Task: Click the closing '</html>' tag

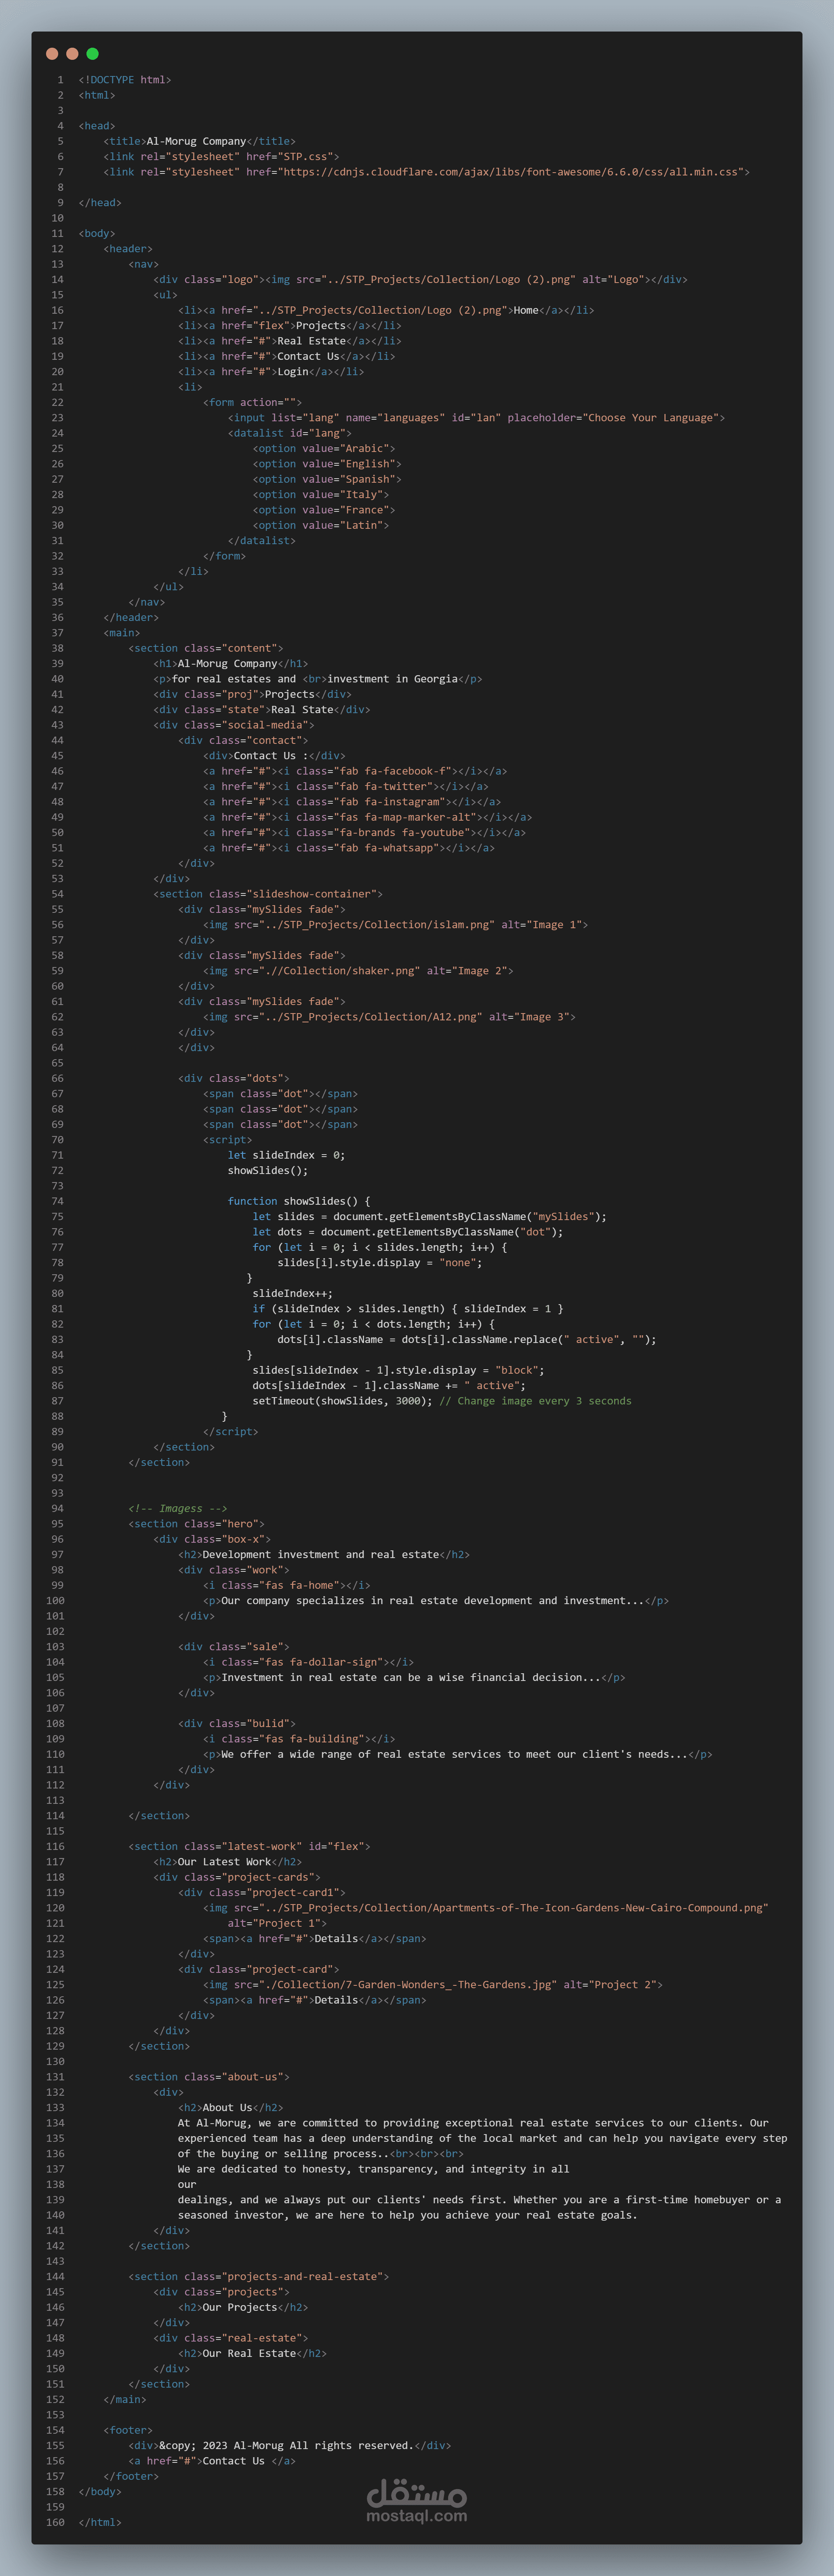Action: pyautogui.click(x=100, y=2523)
